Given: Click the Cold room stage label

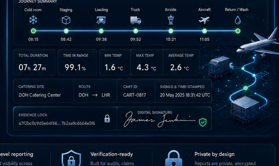Looking at the screenshot, I should point(33,10).
